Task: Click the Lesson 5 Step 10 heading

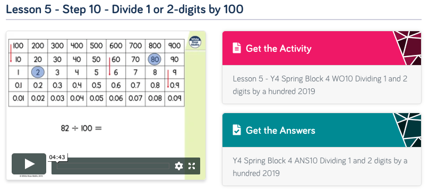Action: point(124,10)
